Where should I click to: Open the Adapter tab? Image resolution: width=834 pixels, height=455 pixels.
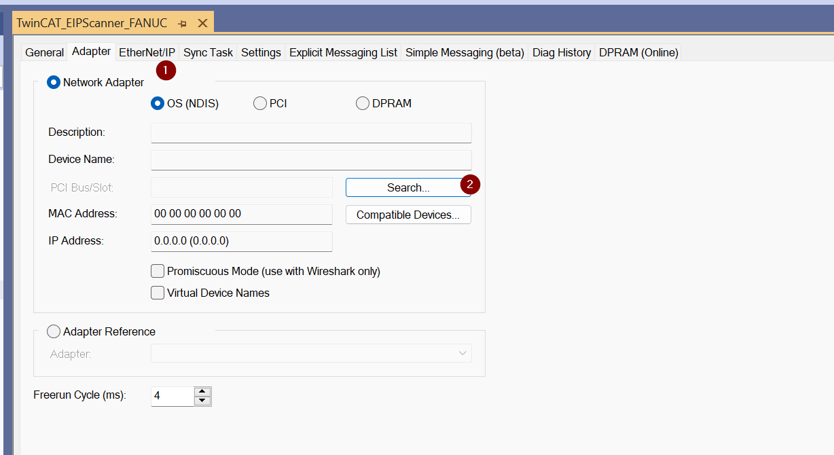tap(91, 52)
